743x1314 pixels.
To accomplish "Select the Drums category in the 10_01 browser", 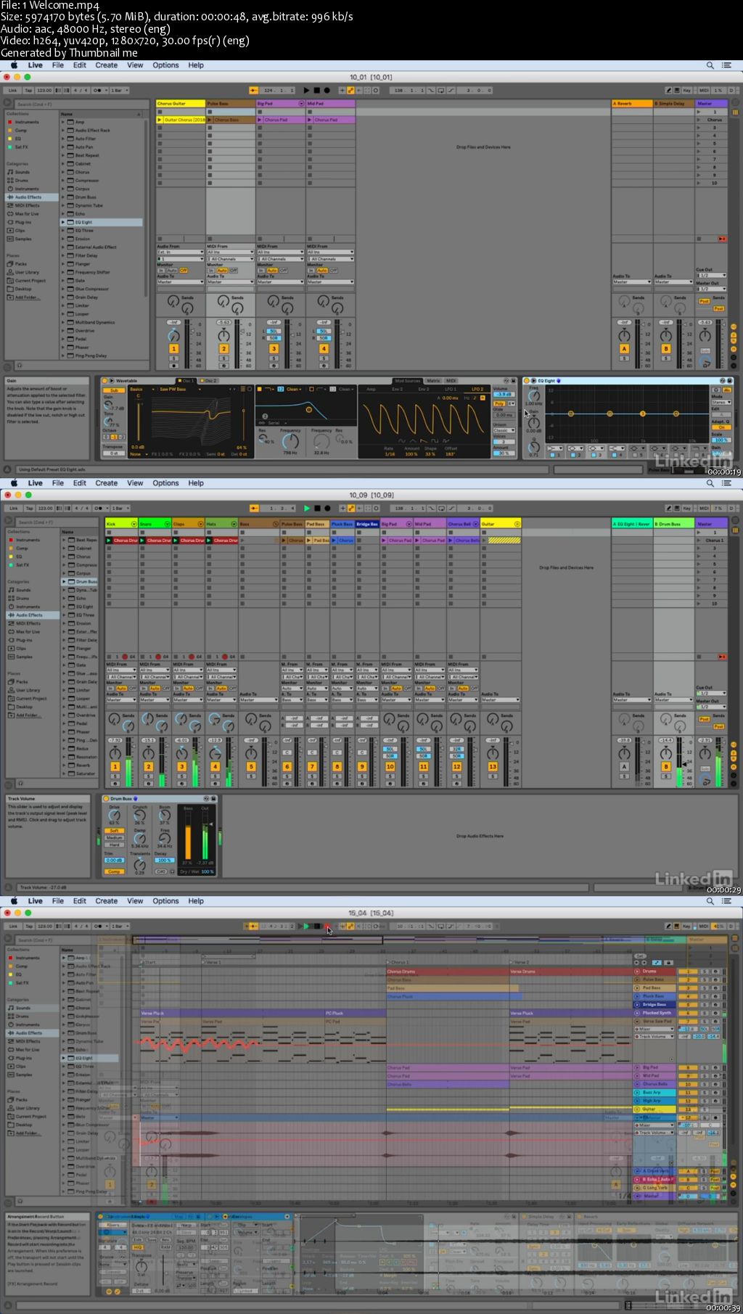I will click(x=22, y=180).
